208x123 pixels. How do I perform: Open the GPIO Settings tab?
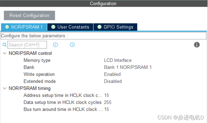click(x=115, y=27)
